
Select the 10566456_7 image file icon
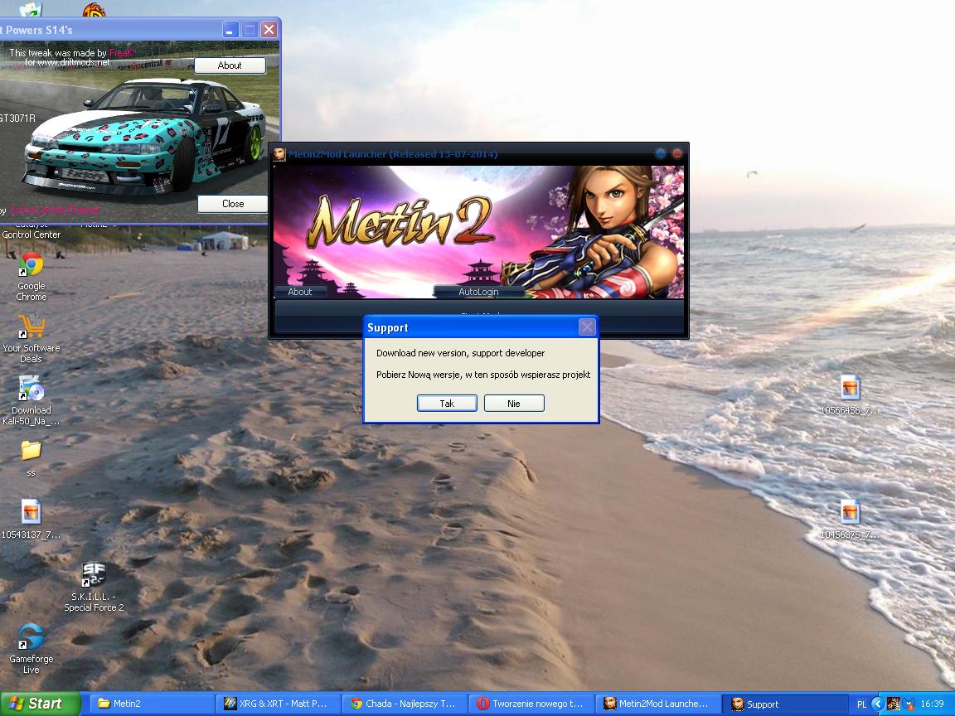coord(850,395)
